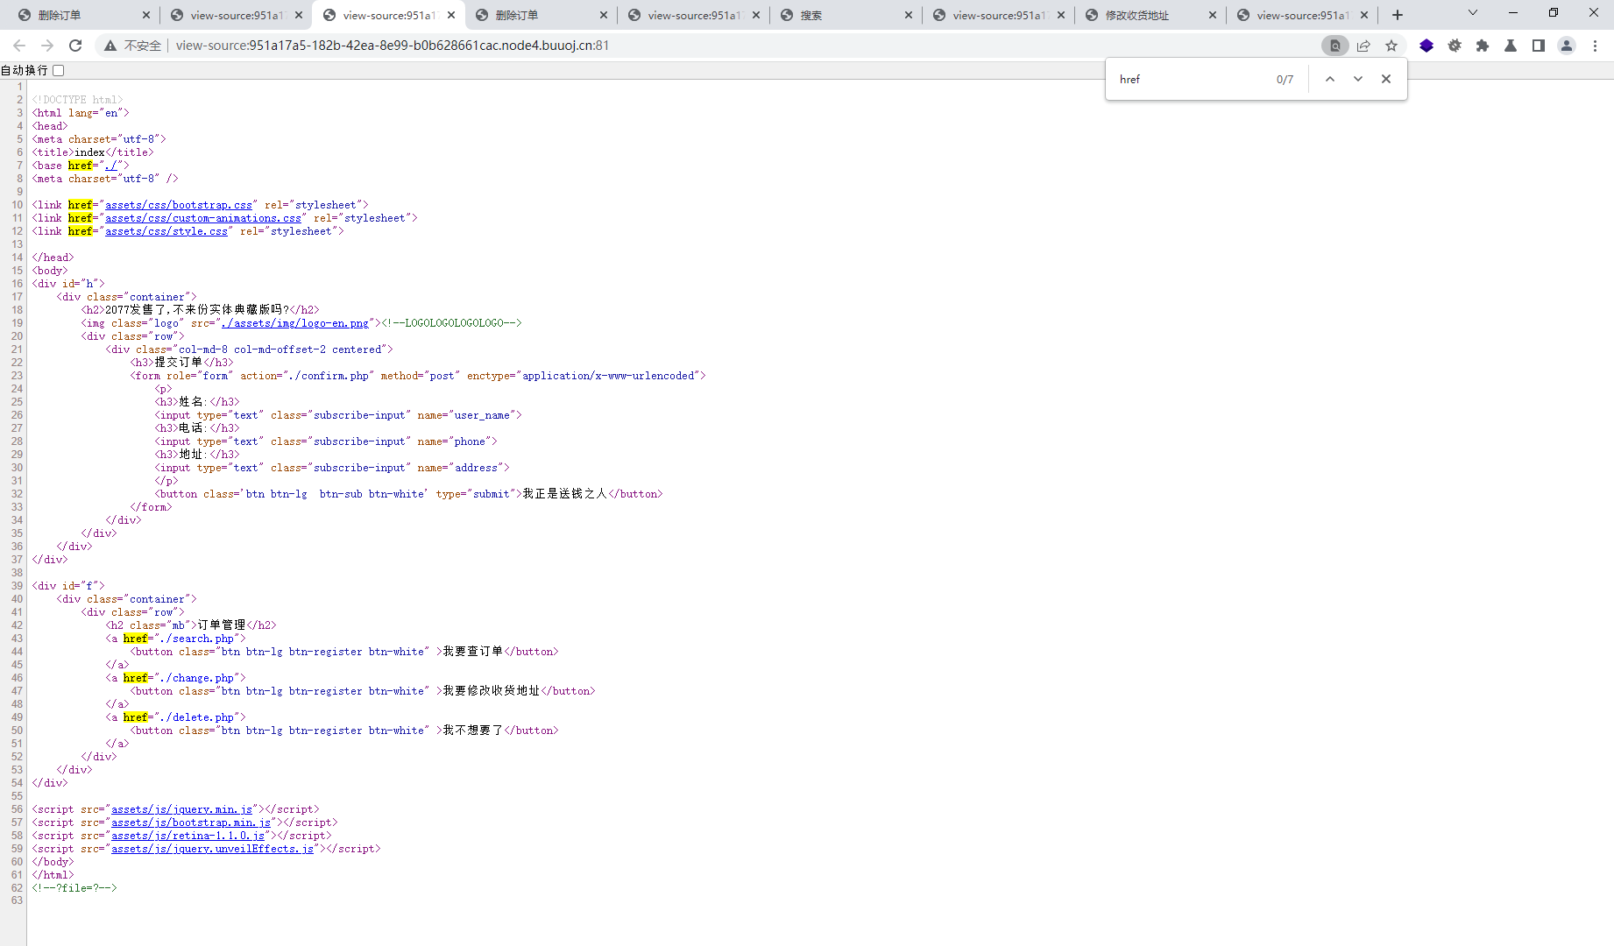The height and width of the screenshot is (946, 1614).
Task: Click the ./change.php text in source
Action: coord(197,678)
